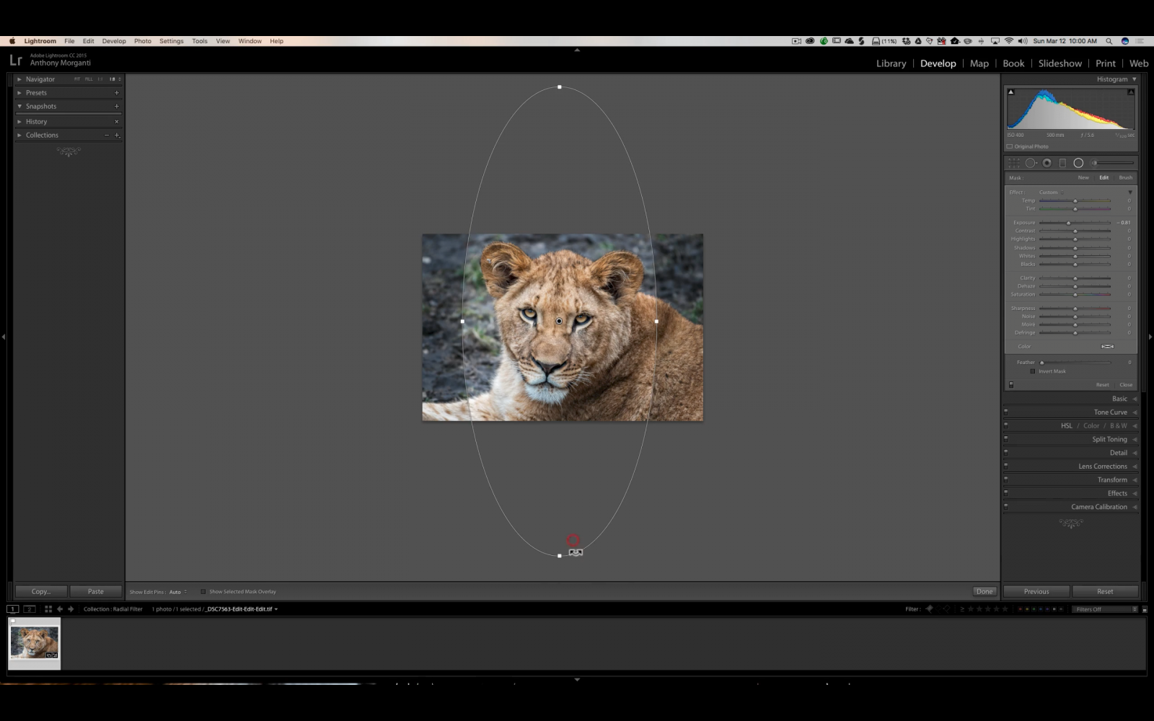
Task: Open the Red Eye Correction tool
Action: (1047, 163)
